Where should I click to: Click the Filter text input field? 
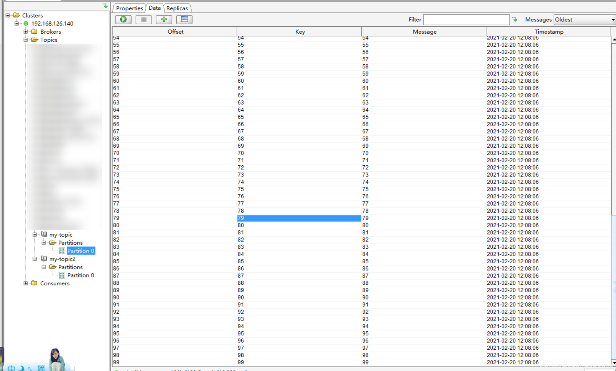[466, 20]
